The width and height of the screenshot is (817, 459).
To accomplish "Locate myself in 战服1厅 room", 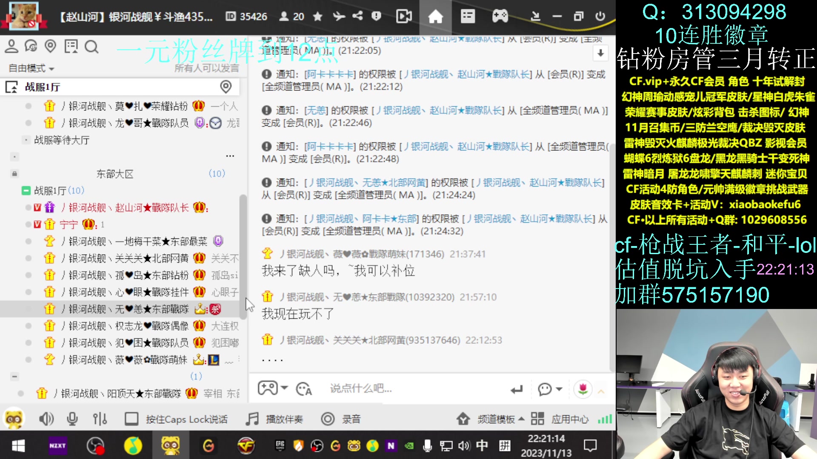I will (x=226, y=87).
